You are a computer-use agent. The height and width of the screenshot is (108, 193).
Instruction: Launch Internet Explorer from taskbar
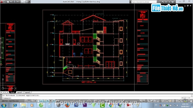click(x=15, y=105)
